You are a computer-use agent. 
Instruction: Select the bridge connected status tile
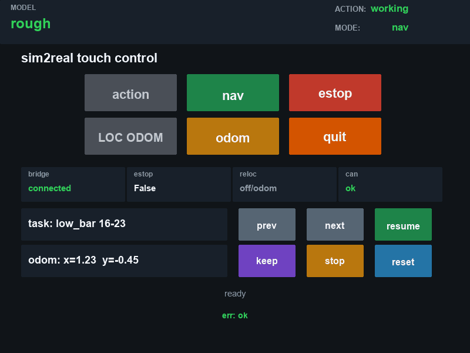click(x=73, y=184)
